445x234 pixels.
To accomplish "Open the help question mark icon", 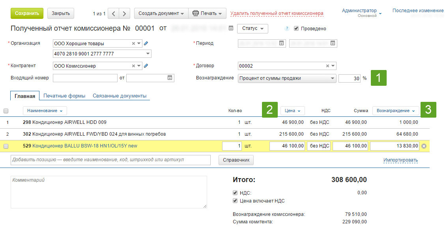I will (x=287, y=28).
